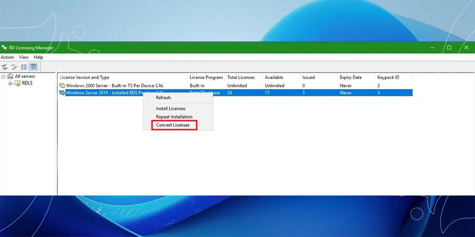Click Refresh in the context menu
Viewport: 475px width, 237px height.
tap(163, 98)
